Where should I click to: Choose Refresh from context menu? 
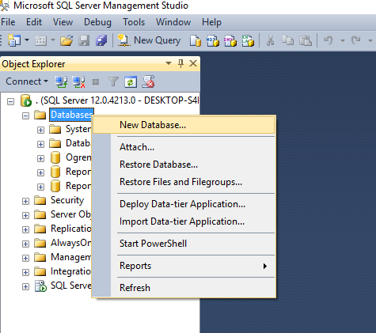(184, 288)
